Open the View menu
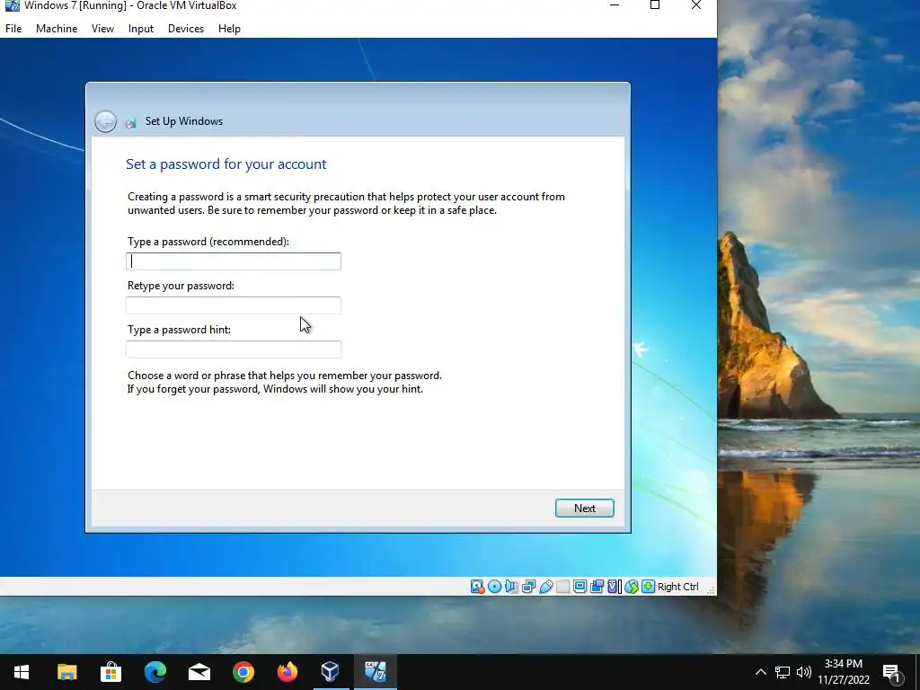The width and height of the screenshot is (920, 690). 102,28
